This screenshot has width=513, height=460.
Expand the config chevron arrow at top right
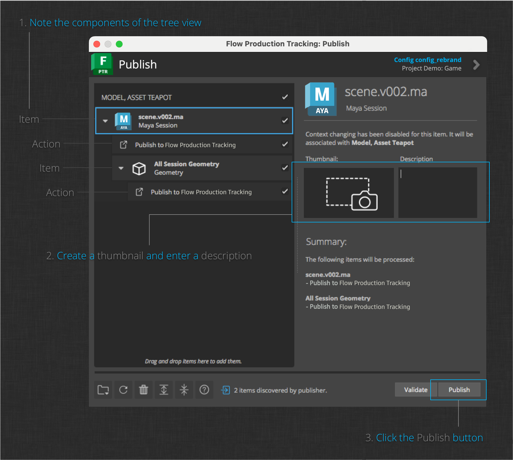click(476, 65)
